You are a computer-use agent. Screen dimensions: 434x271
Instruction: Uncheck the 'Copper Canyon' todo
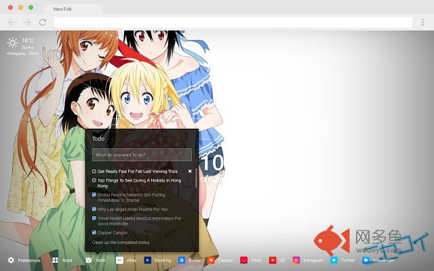click(94, 232)
